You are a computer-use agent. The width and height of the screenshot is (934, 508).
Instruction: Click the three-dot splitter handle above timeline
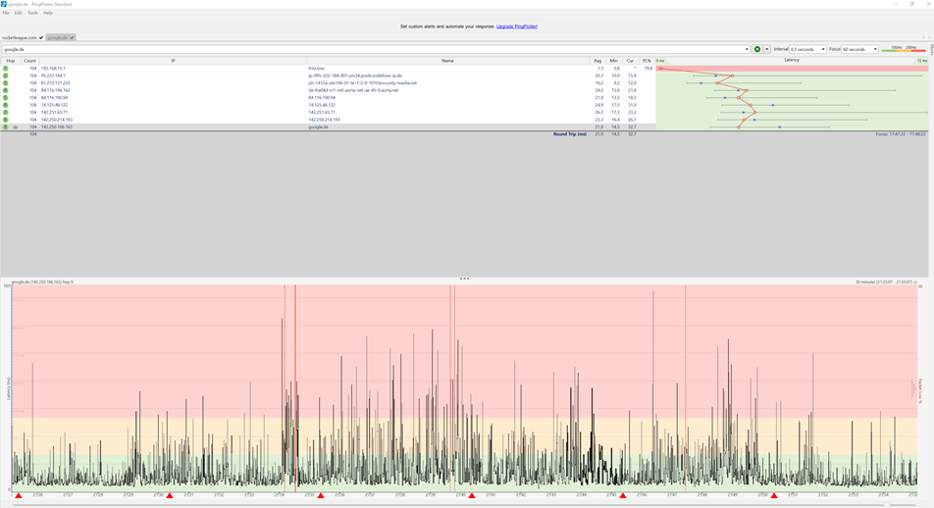pyautogui.click(x=465, y=279)
